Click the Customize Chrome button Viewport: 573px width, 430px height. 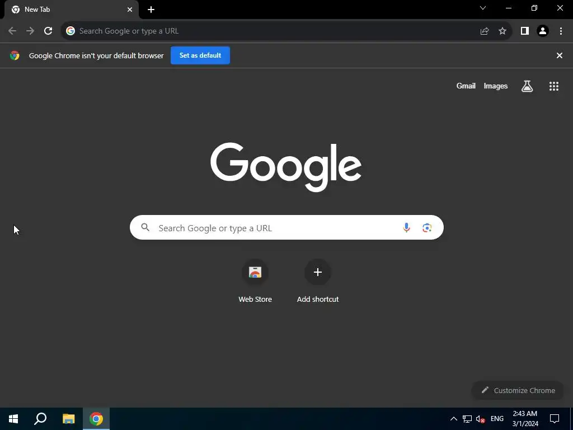pyautogui.click(x=518, y=390)
